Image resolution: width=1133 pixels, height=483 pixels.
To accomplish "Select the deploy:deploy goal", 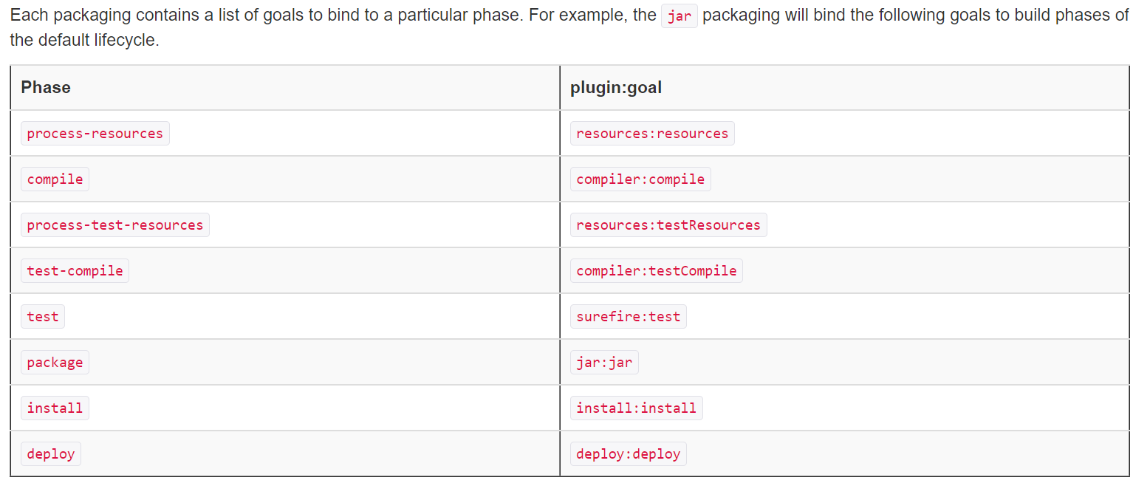I will tap(629, 454).
